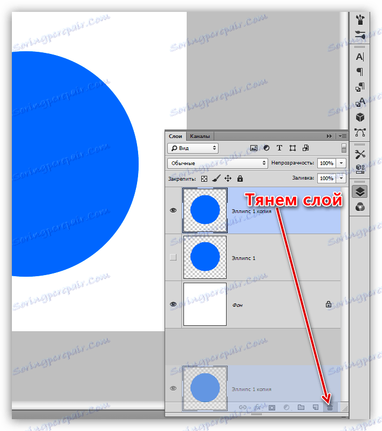Toggle lock transparent pixels
382x431 pixels.
tap(204, 179)
